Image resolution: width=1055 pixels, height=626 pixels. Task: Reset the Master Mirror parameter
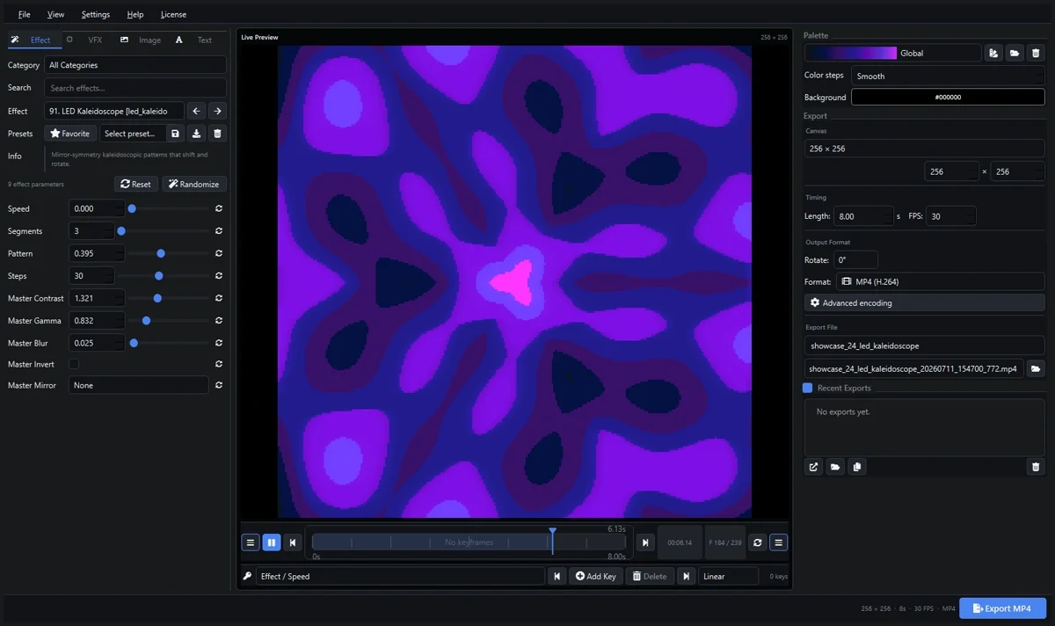click(x=219, y=385)
